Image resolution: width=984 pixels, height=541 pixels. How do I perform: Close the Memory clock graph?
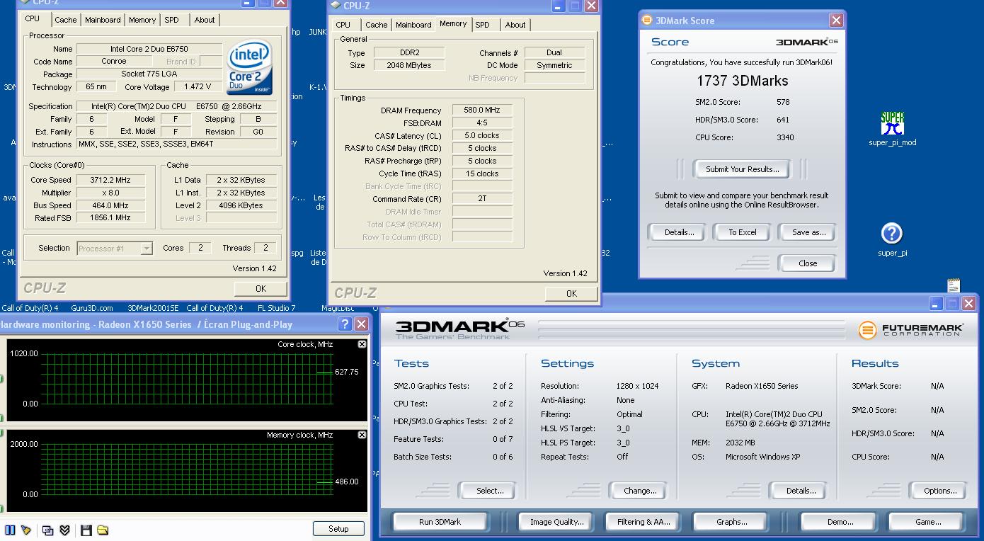click(x=362, y=435)
